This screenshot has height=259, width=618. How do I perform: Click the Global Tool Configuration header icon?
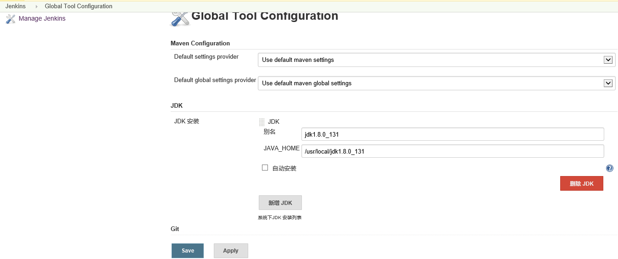(x=179, y=18)
